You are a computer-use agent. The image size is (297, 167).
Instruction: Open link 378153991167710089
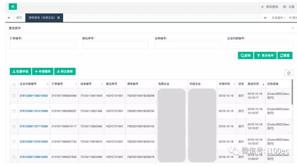34,126
